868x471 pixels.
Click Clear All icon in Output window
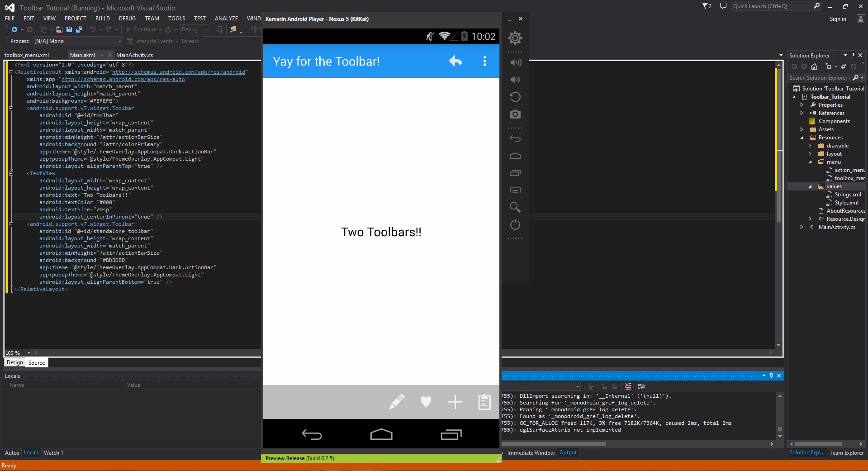tap(628, 386)
